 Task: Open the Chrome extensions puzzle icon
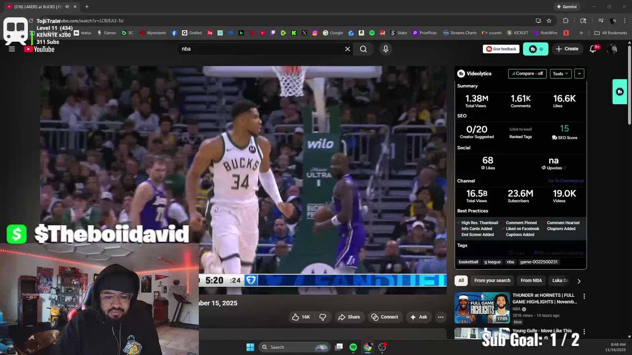(x=566, y=21)
